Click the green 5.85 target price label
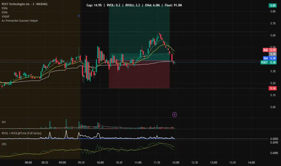 (273, 5)
